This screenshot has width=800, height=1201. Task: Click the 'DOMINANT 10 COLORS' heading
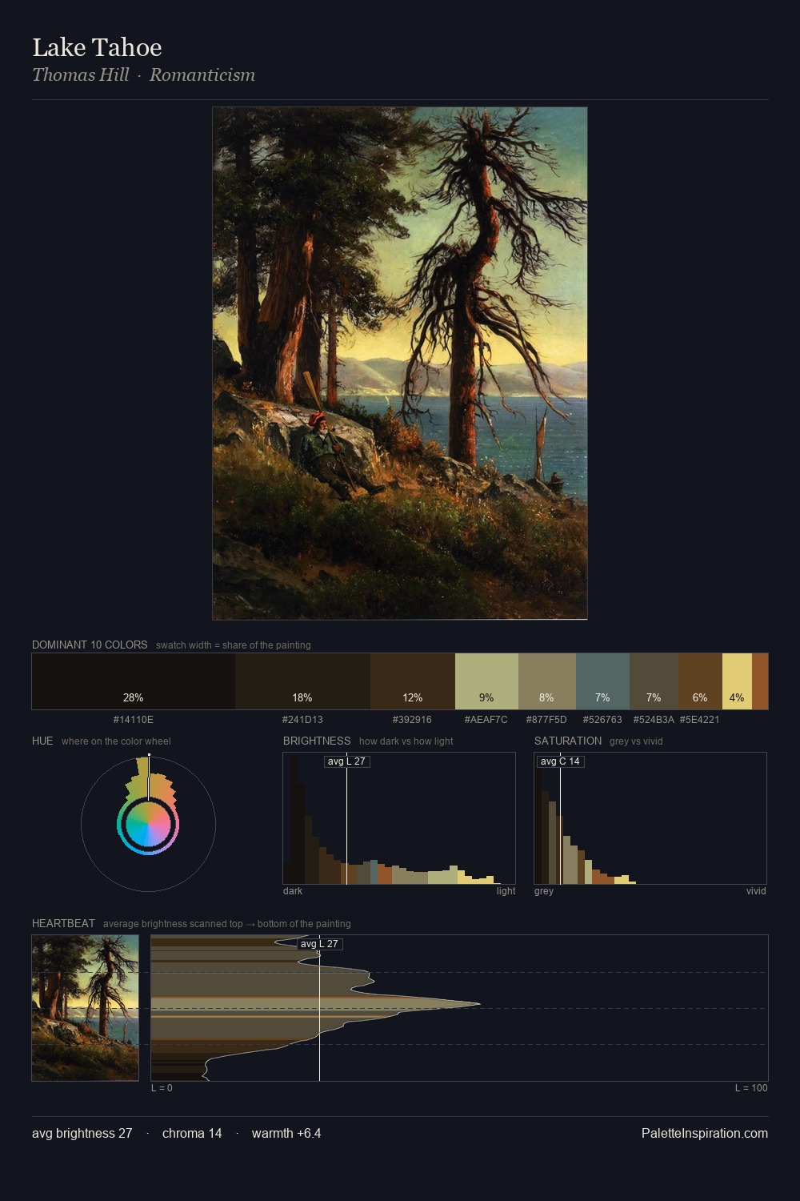90,645
